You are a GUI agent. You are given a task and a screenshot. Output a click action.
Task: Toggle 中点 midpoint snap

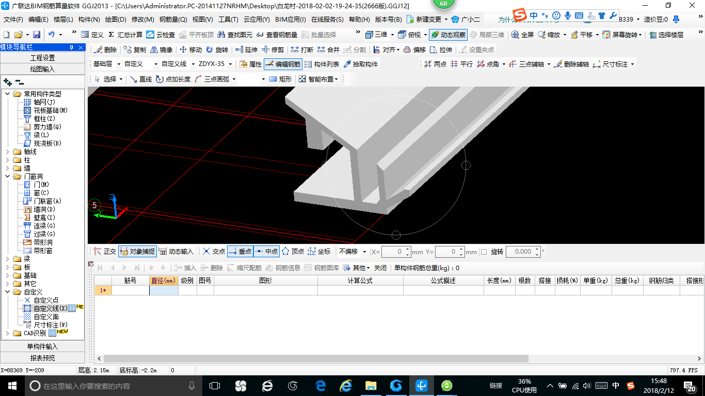[x=266, y=251]
